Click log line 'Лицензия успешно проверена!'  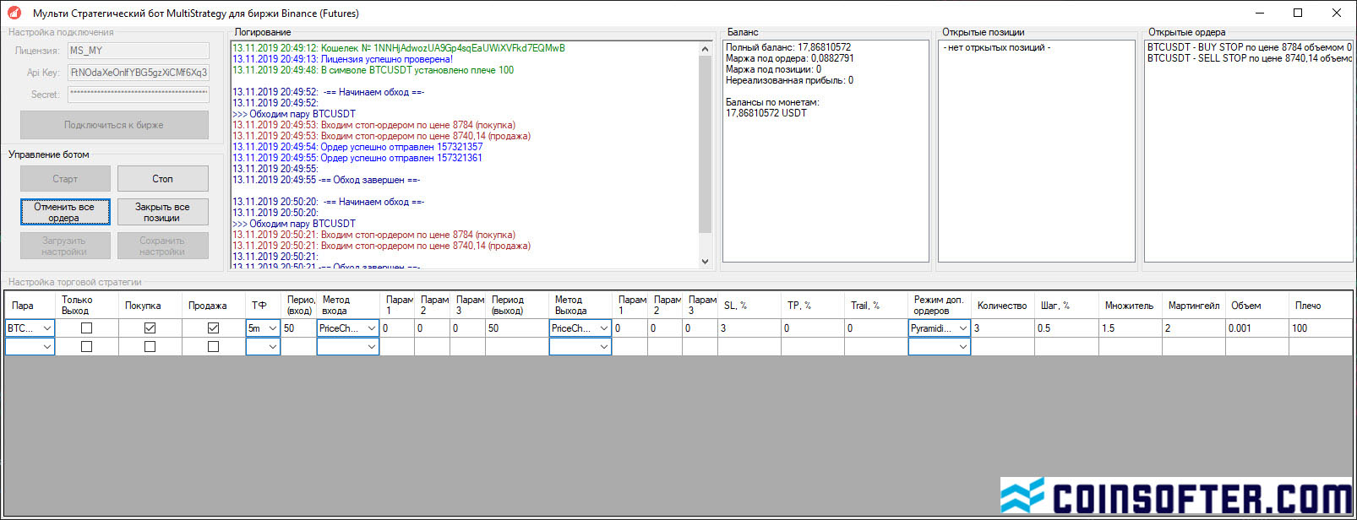(342, 59)
